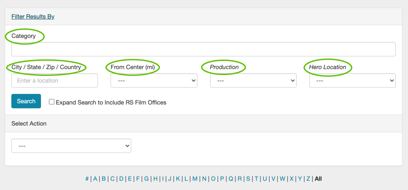Choose letter F in the alphabet index
This screenshot has width=408, height=190.
(x=138, y=179)
